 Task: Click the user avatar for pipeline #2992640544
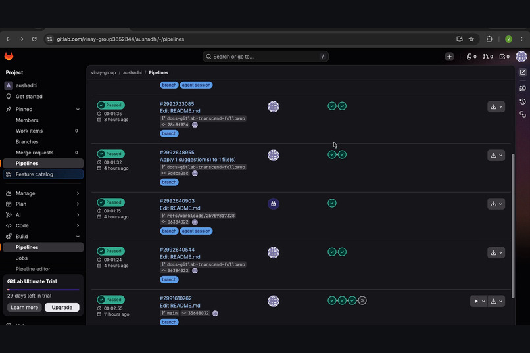pyautogui.click(x=274, y=252)
